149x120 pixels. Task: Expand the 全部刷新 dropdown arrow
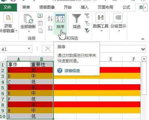[x=29, y=31]
